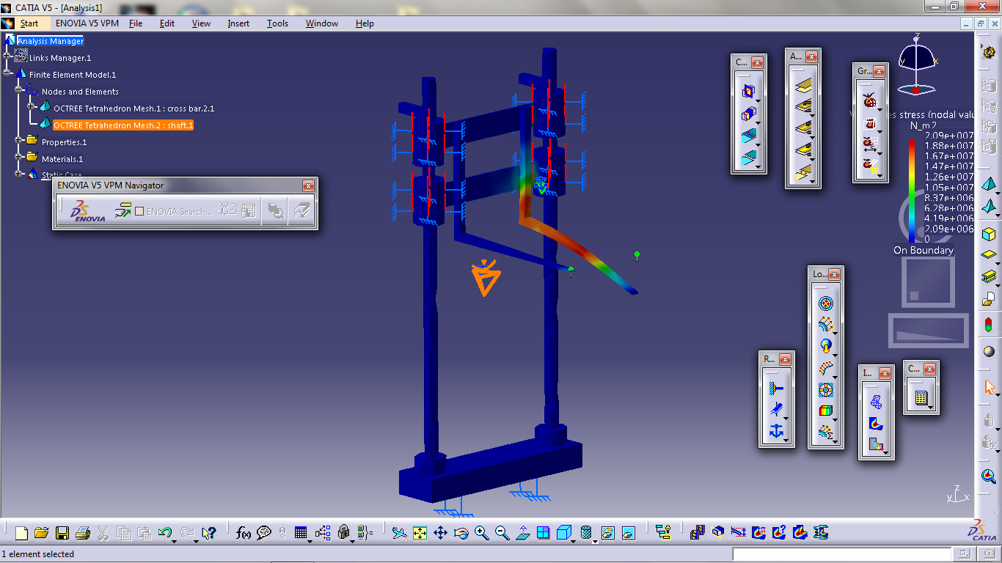Viewport: 1002px width, 563px height.
Task: Activate the Fit All In icon
Action: [x=420, y=531]
